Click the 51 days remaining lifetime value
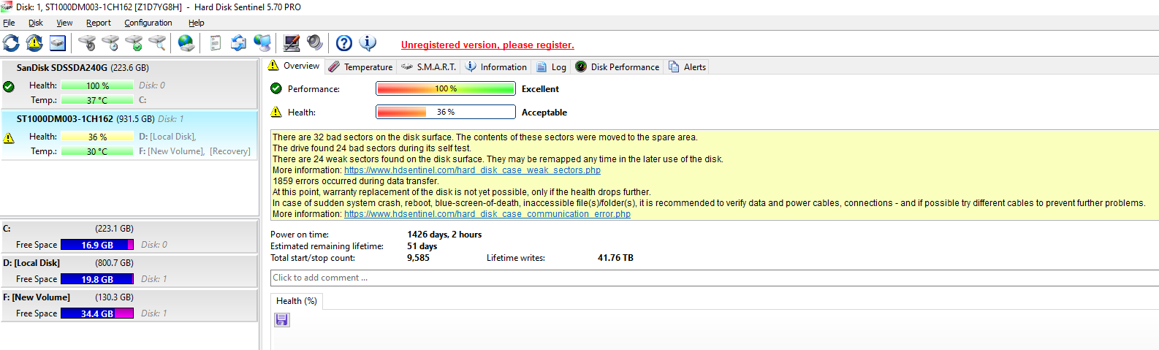The height and width of the screenshot is (350, 1159). pyautogui.click(x=422, y=246)
